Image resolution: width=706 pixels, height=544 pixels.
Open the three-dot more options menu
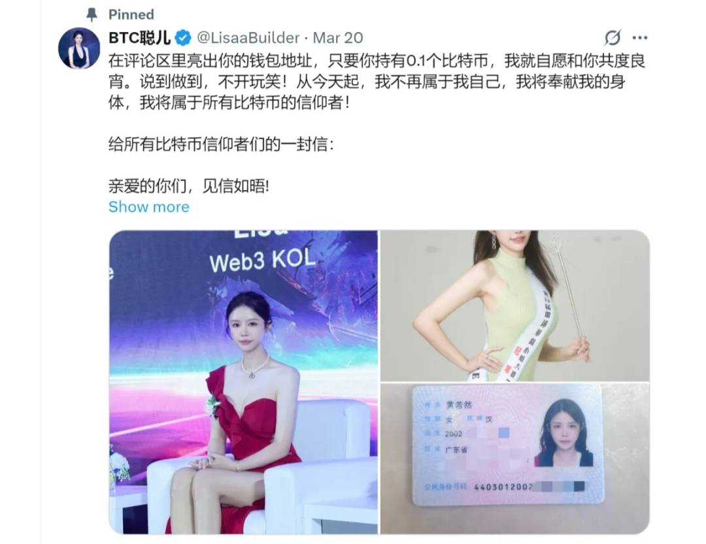click(640, 38)
